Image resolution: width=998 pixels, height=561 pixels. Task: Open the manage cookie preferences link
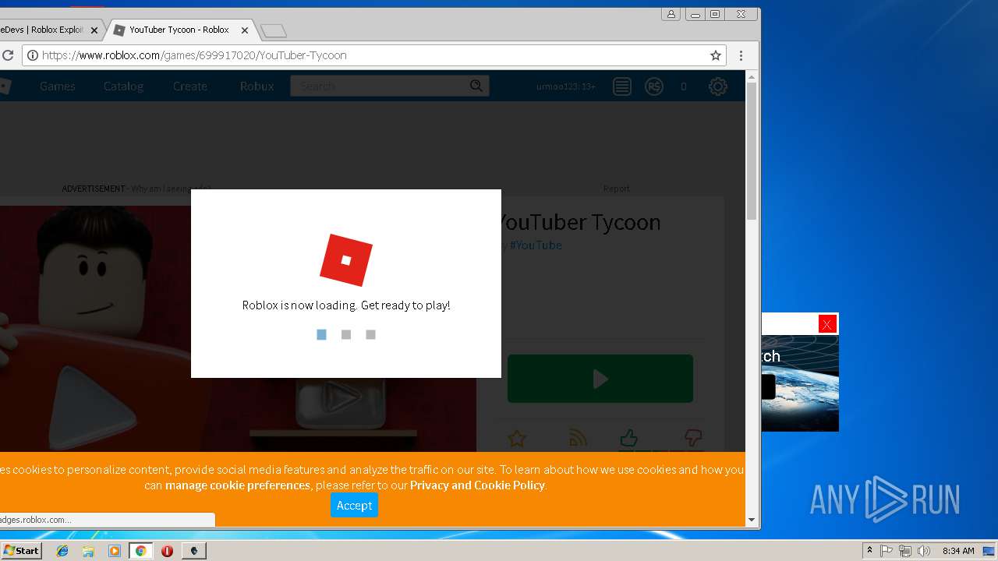tap(238, 485)
